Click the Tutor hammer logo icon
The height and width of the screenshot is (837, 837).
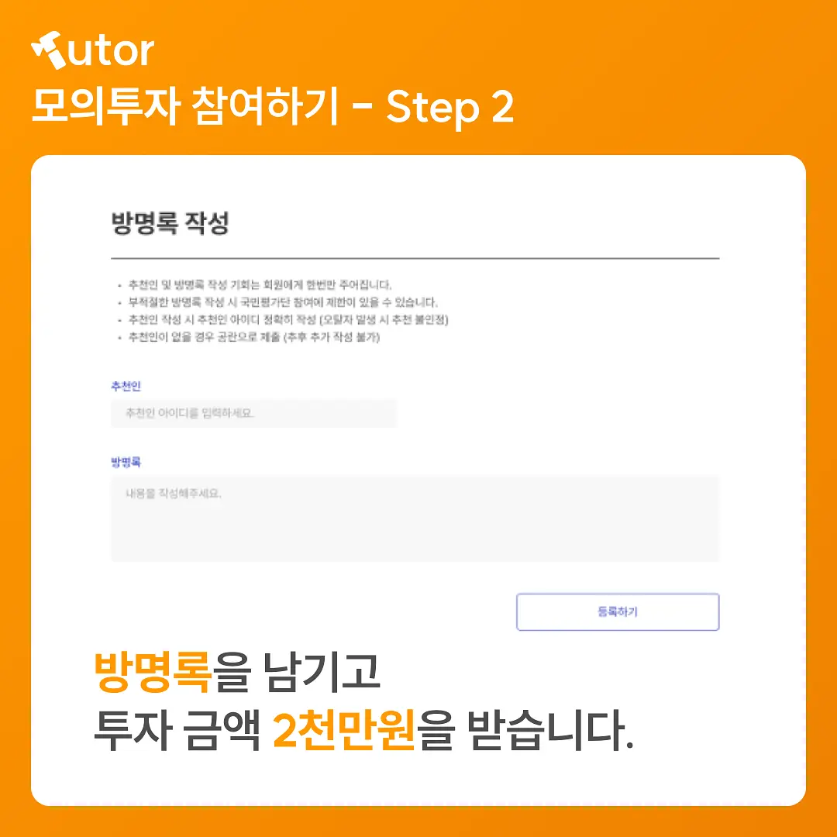click(49, 50)
